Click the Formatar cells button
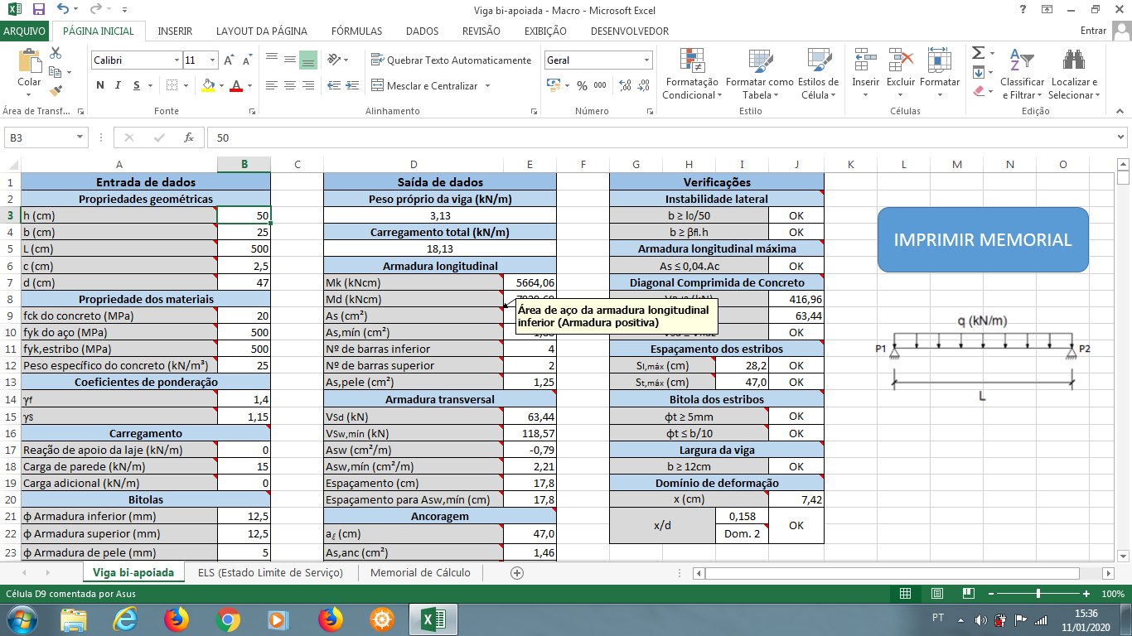This screenshot has height=636, width=1132. tap(940, 73)
